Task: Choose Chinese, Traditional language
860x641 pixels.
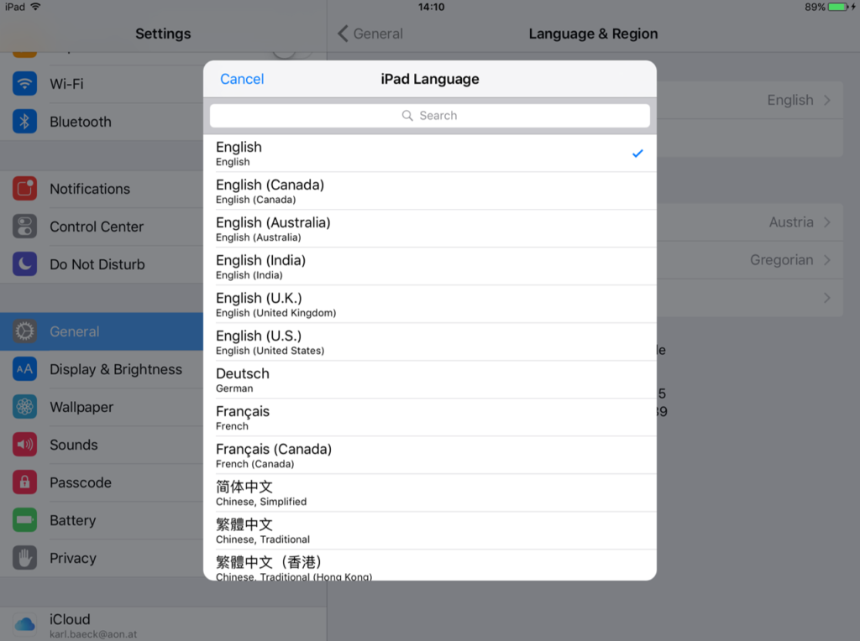Action: (430, 531)
